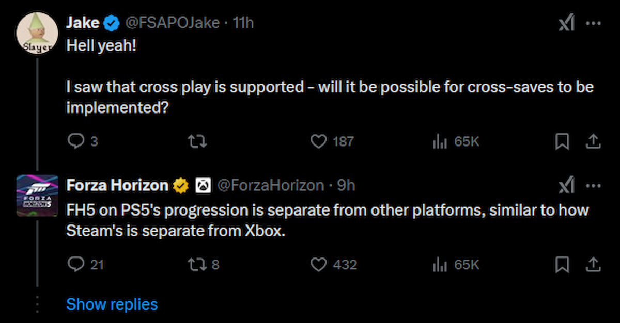Retweet Jake's tweet

(x=197, y=140)
